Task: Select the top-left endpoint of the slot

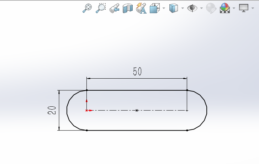Action: pos(87,90)
